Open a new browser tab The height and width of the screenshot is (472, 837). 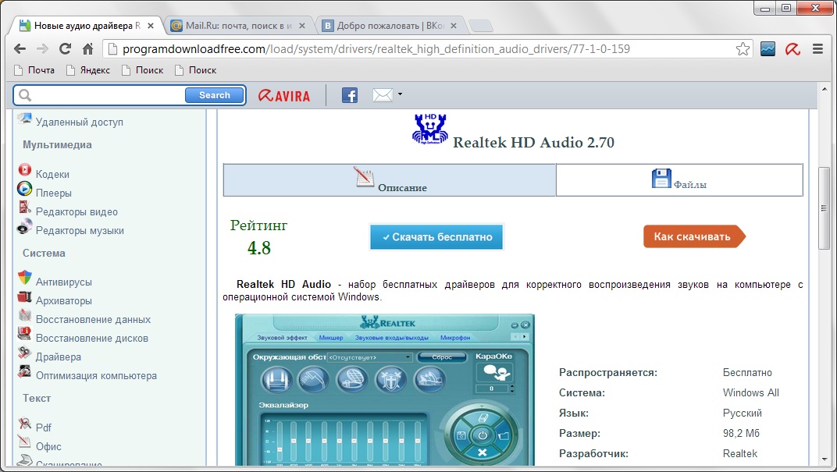tap(480, 26)
